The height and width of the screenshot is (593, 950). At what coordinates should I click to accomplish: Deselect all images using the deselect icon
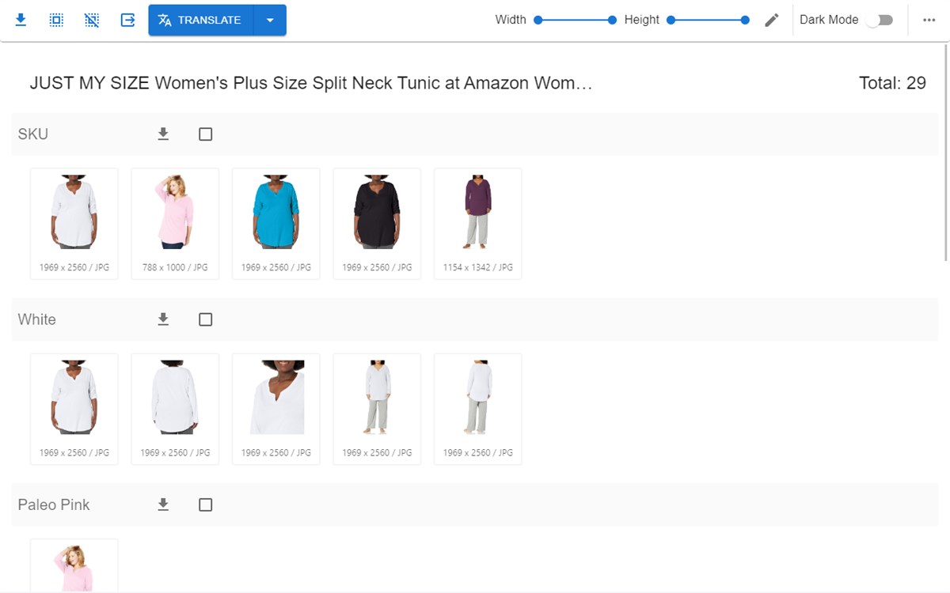92,20
